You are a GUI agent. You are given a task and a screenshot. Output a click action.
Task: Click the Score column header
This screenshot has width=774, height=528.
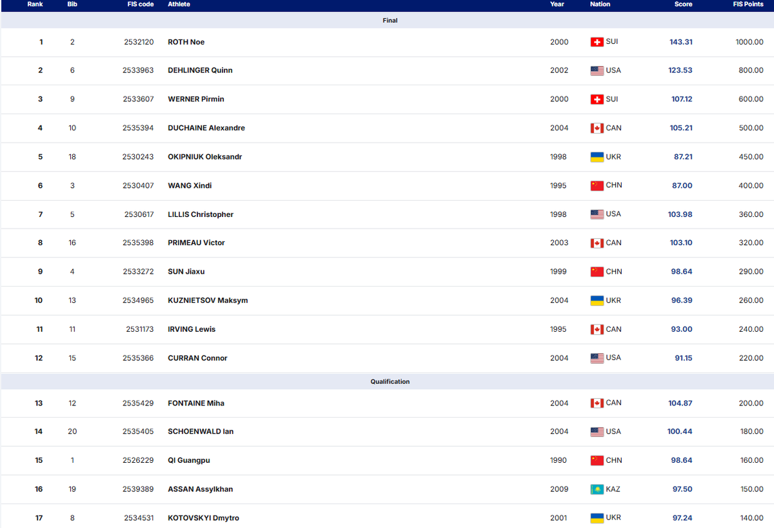point(683,5)
